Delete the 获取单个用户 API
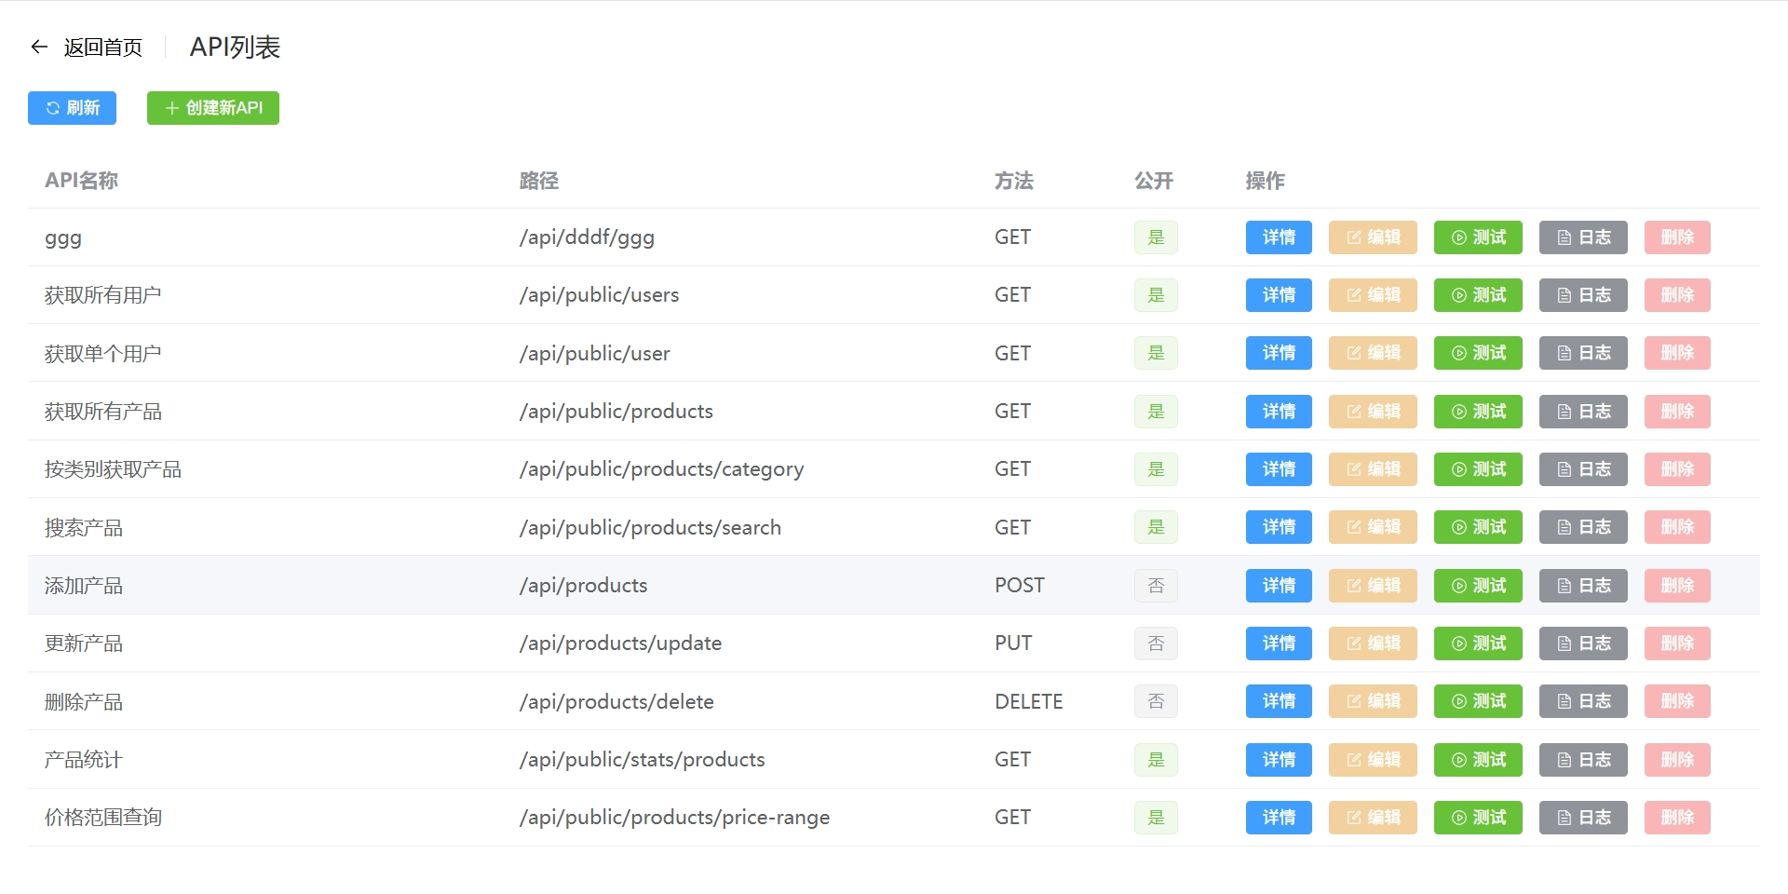Screen dimensions: 1788x894 (x=1677, y=353)
